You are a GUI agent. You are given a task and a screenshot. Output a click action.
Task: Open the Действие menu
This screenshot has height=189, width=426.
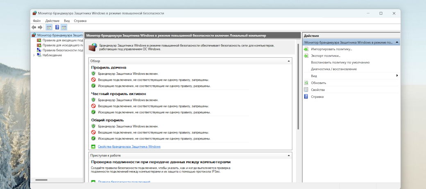pos(52,20)
